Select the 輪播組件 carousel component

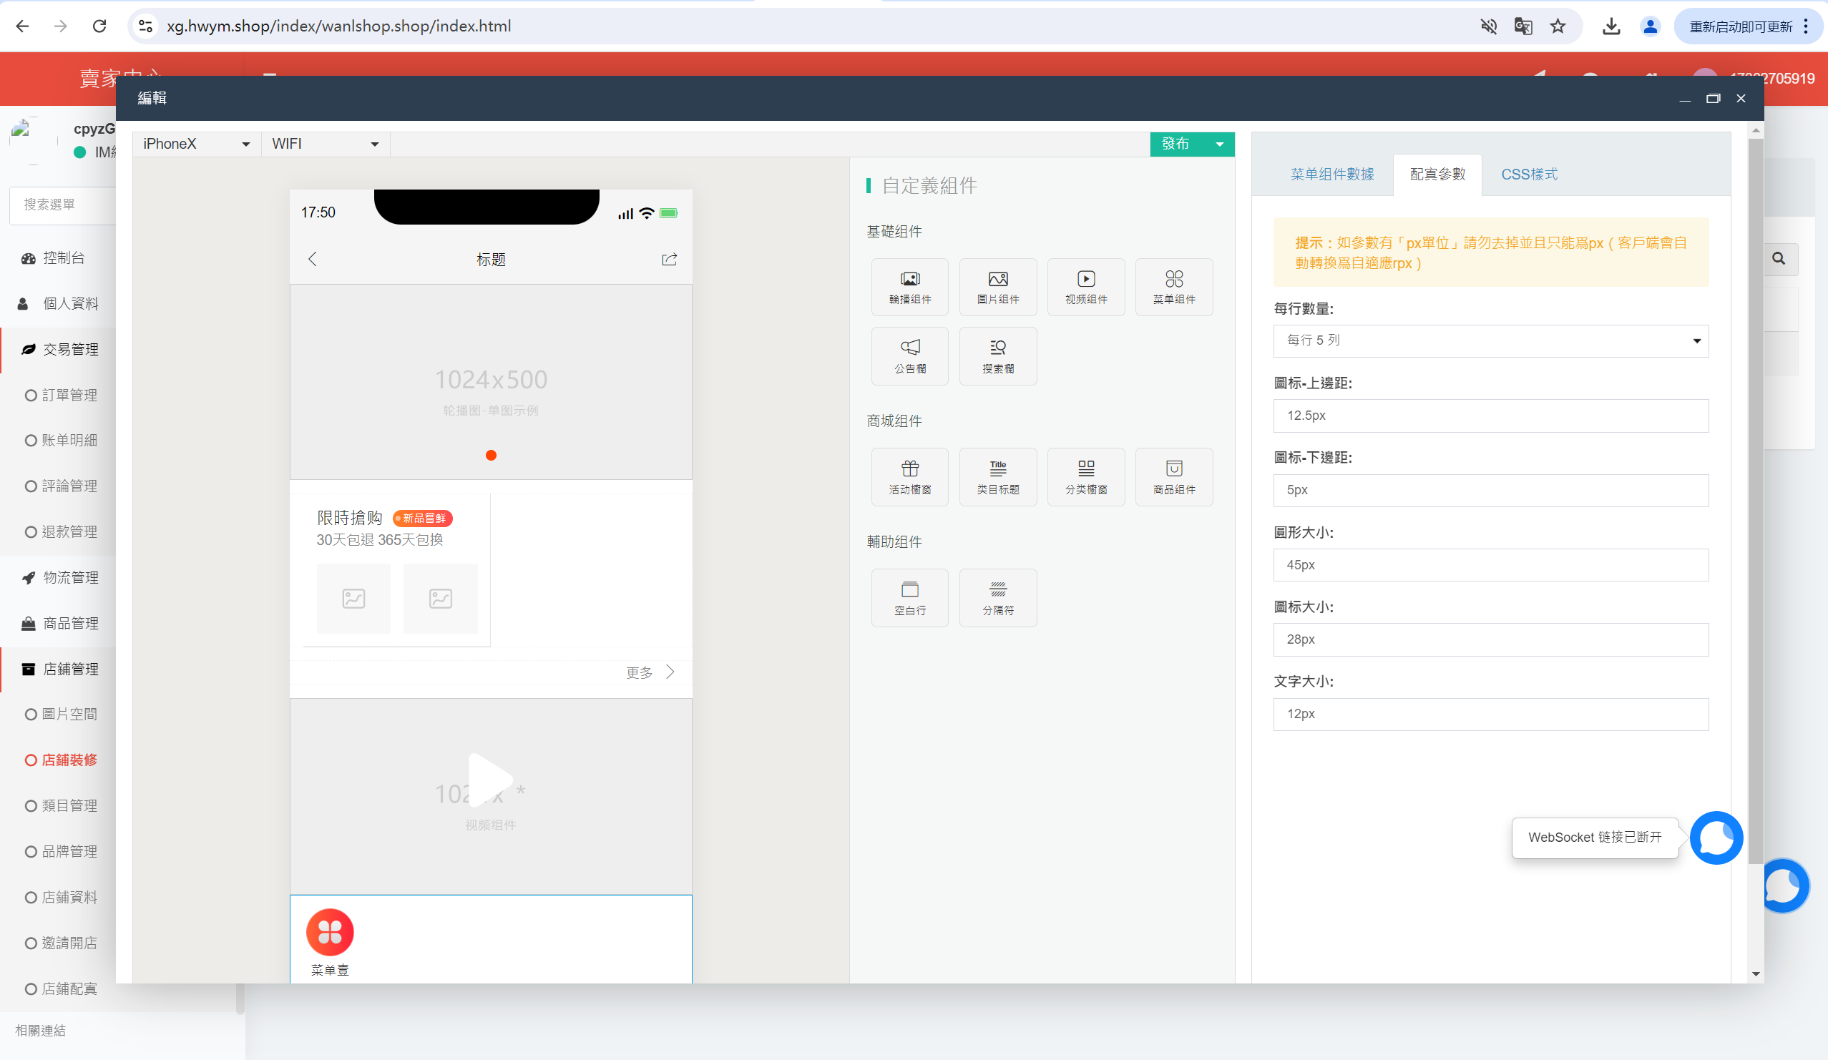pyautogui.click(x=909, y=286)
